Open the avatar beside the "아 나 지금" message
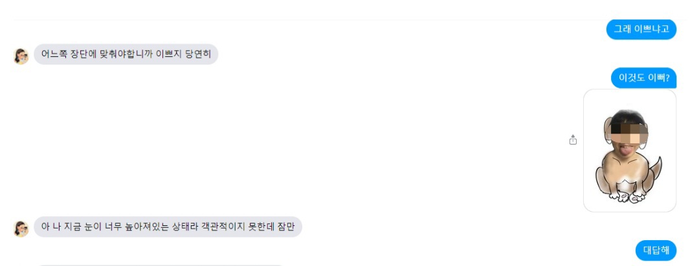This screenshot has height=266, width=699. coord(21,228)
